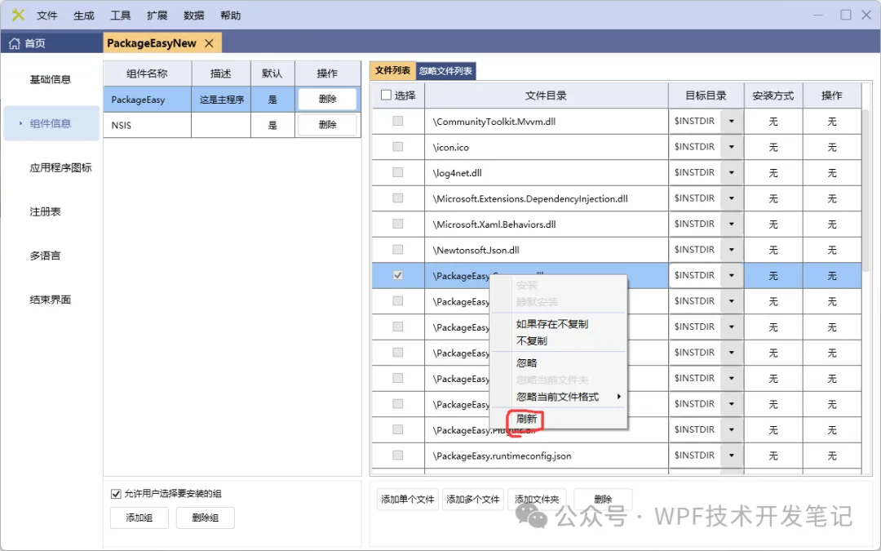Open the 文件 menu
Viewport: 881px width, 551px height.
click(46, 16)
